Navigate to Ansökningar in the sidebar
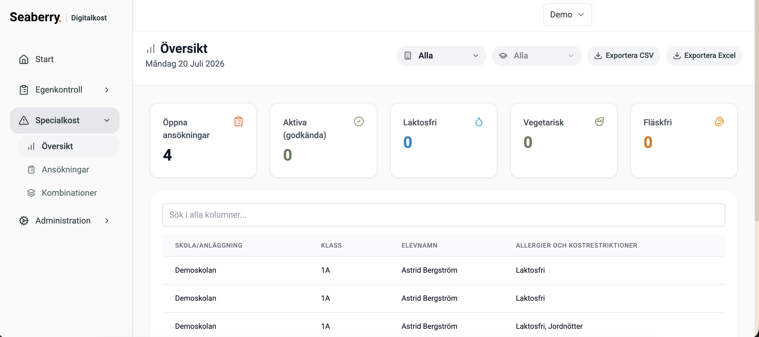Viewport: 759px width, 337px height. coord(69,170)
